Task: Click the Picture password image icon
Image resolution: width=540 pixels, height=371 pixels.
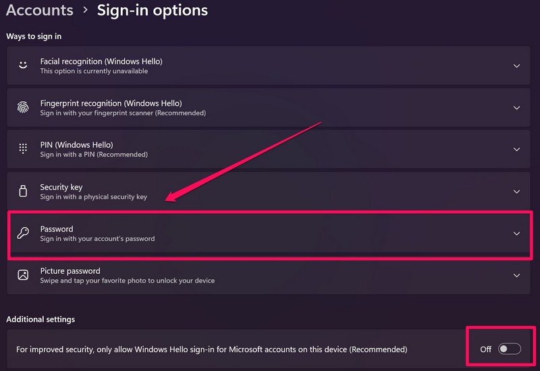Action: (x=23, y=275)
